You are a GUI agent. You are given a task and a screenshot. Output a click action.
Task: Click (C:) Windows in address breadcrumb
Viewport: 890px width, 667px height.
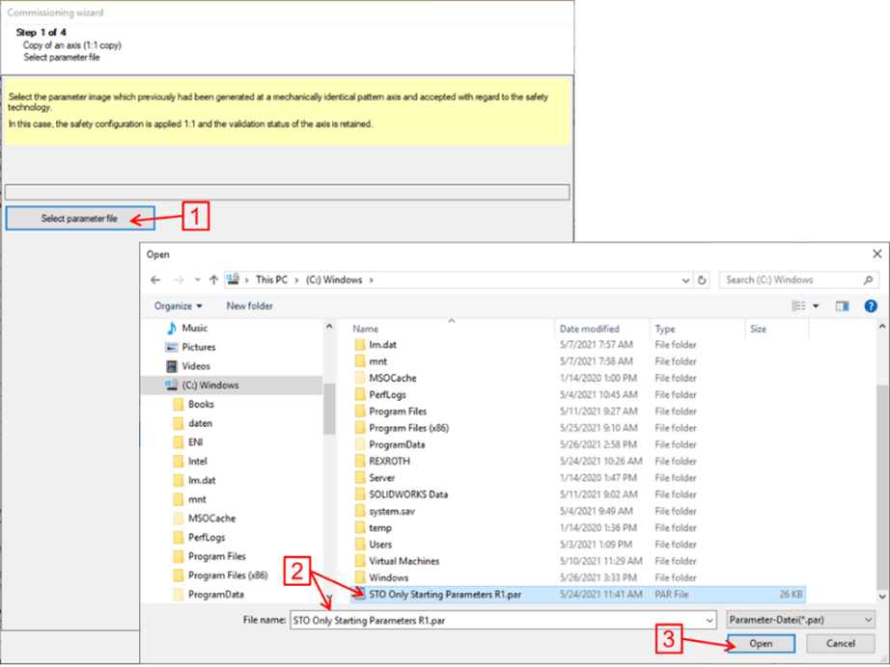click(334, 280)
